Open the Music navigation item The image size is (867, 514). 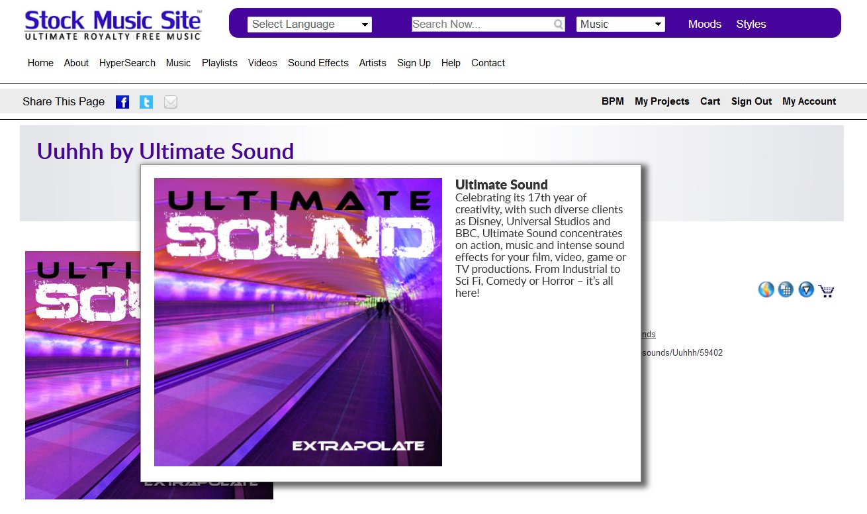click(178, 63)
